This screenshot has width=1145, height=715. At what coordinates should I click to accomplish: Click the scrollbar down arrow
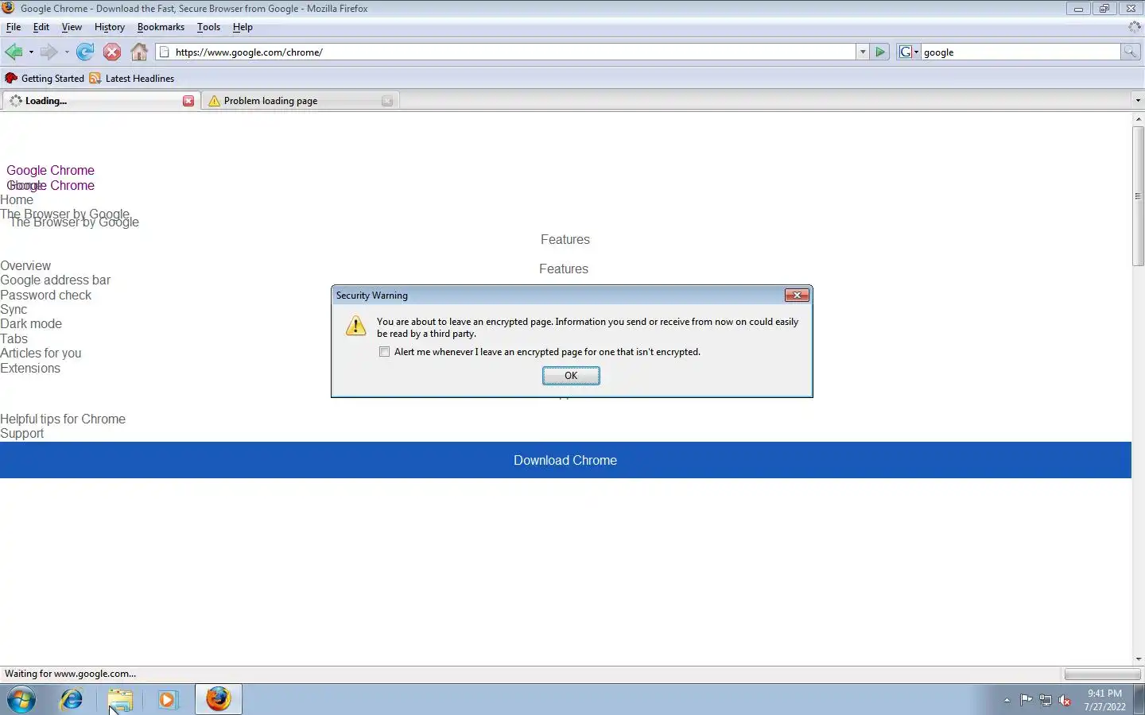click(x=1138, y=659)
